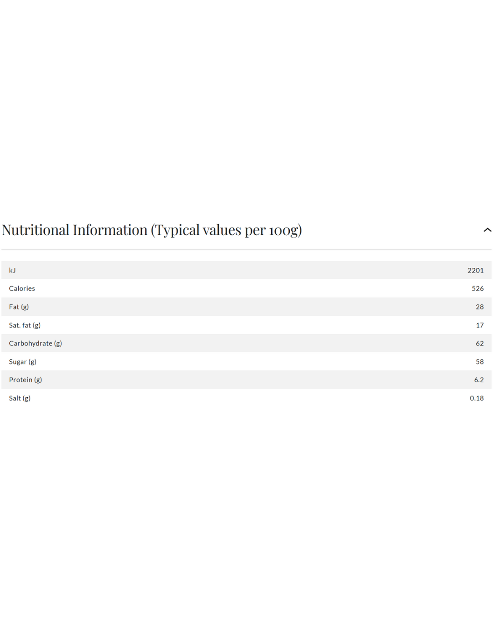
Task: Click the Calories value 526
Action: pyautogui.click(x=477, y=288)
